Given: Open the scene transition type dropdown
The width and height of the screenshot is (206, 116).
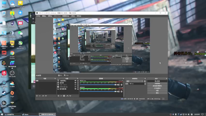Looking at the screenshot, I should pos(134,81).
